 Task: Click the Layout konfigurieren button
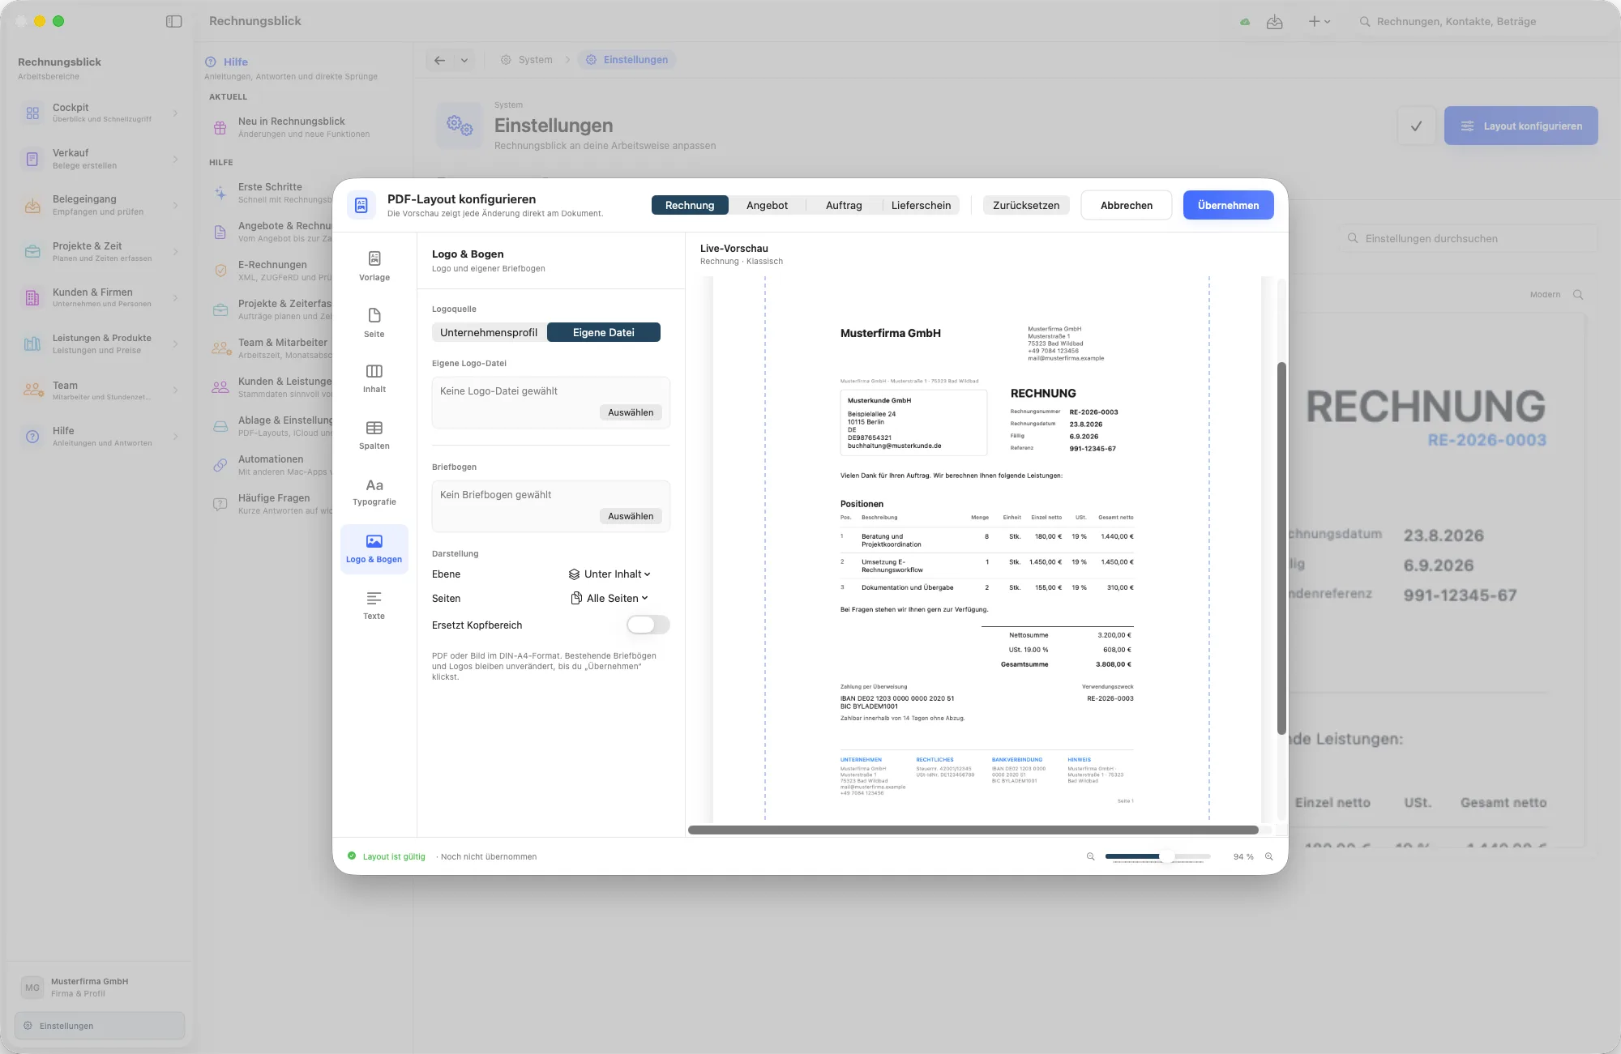pyautogui.click(x=1521, y=126)
